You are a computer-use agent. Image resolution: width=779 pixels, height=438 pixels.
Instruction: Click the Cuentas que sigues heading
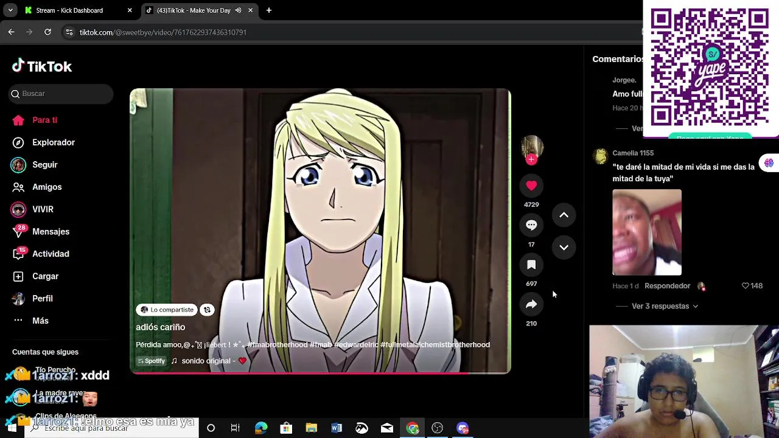(x=45, y=352)
